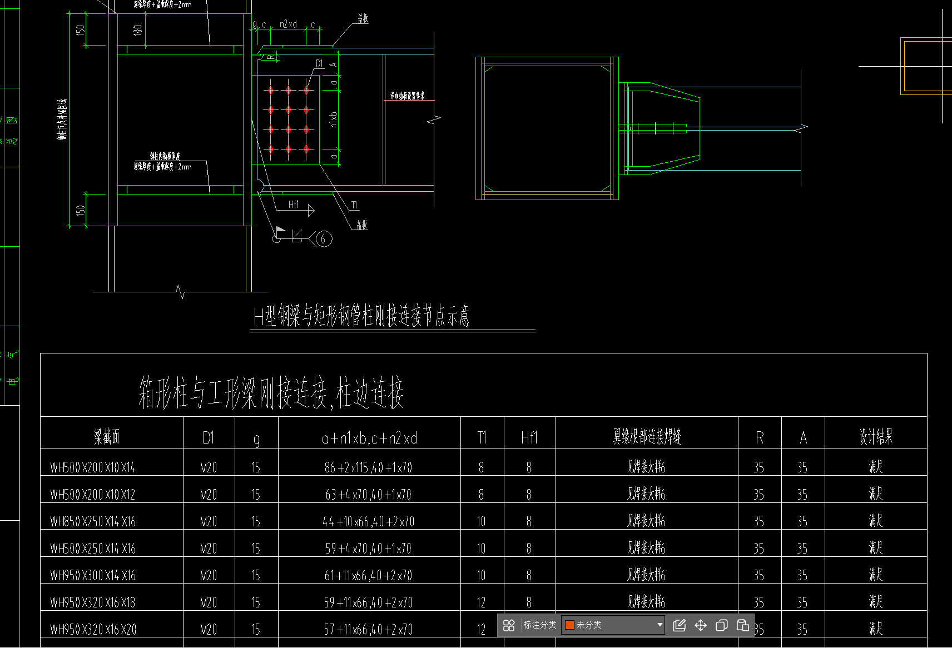The height and width of the screenshot is (648, 952).
Task: Open the 未分类 annotation category dropdown
Action: point(613,625)
